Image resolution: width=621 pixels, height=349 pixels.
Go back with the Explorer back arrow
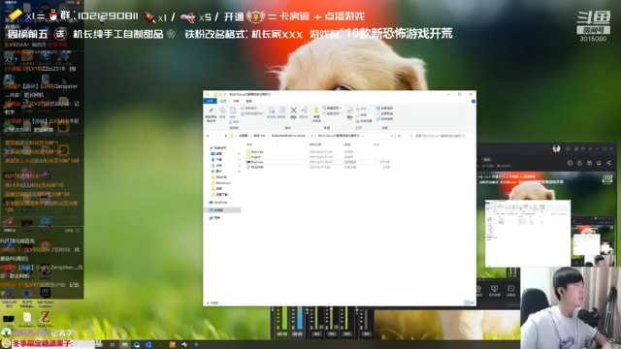pos(208,136)
